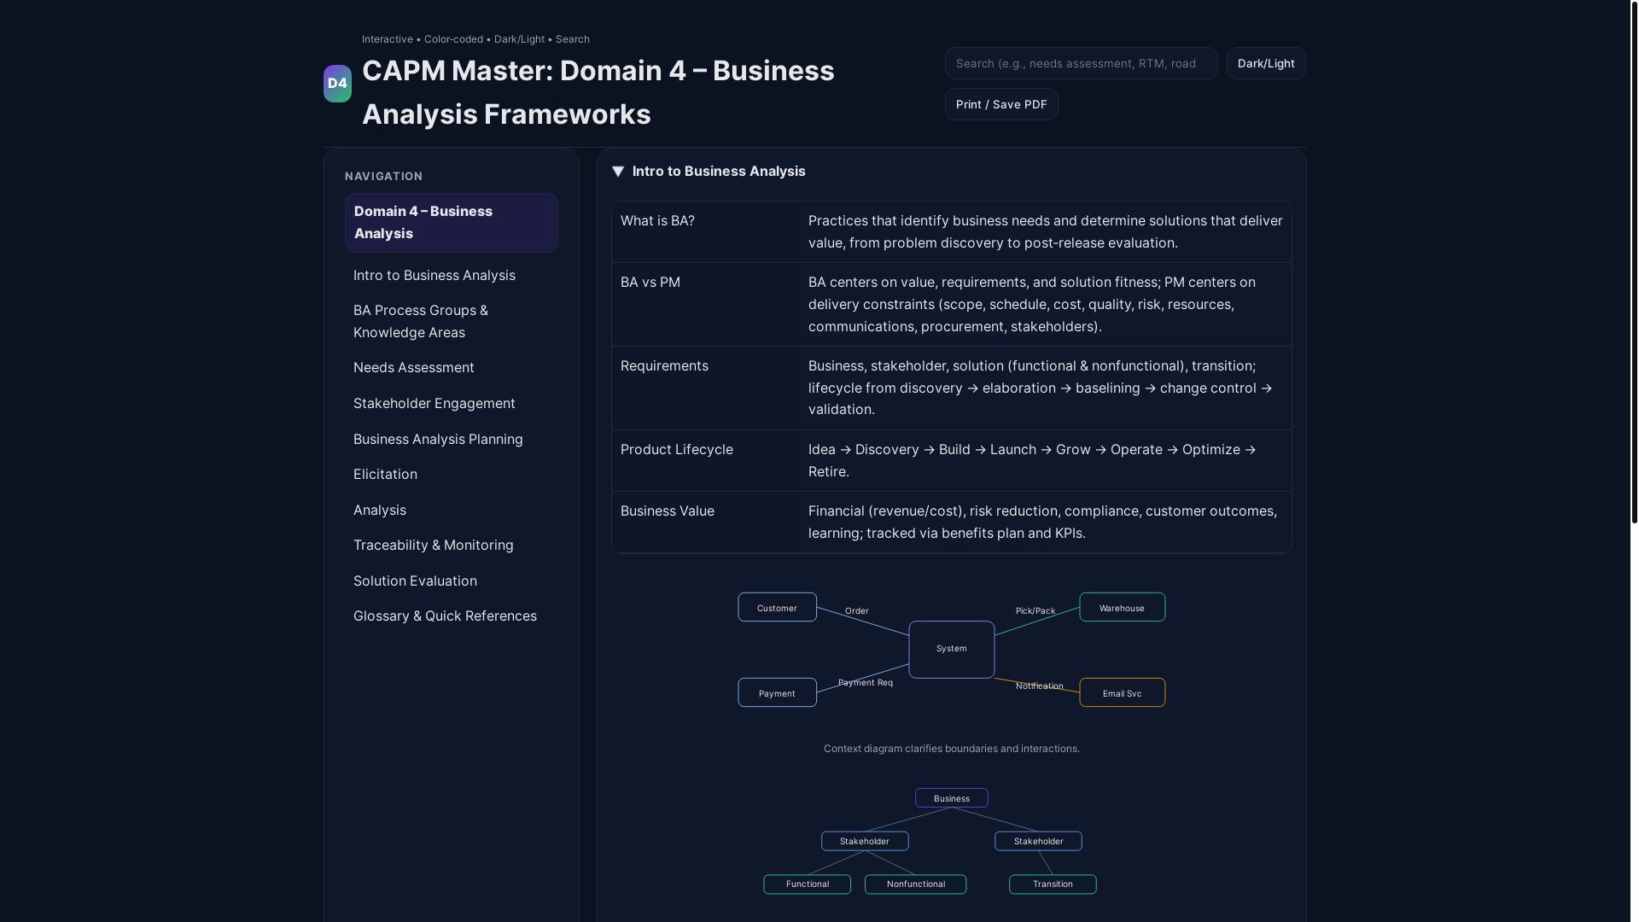Click the Warehouse node in diagram
This screenshot has height=922, width=1639.
[1122, 608]
